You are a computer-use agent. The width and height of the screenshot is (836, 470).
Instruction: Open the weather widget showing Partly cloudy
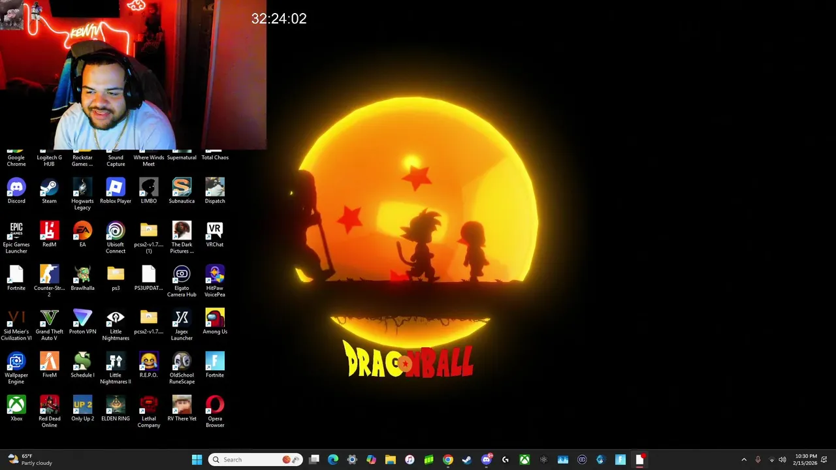[30, 460]
